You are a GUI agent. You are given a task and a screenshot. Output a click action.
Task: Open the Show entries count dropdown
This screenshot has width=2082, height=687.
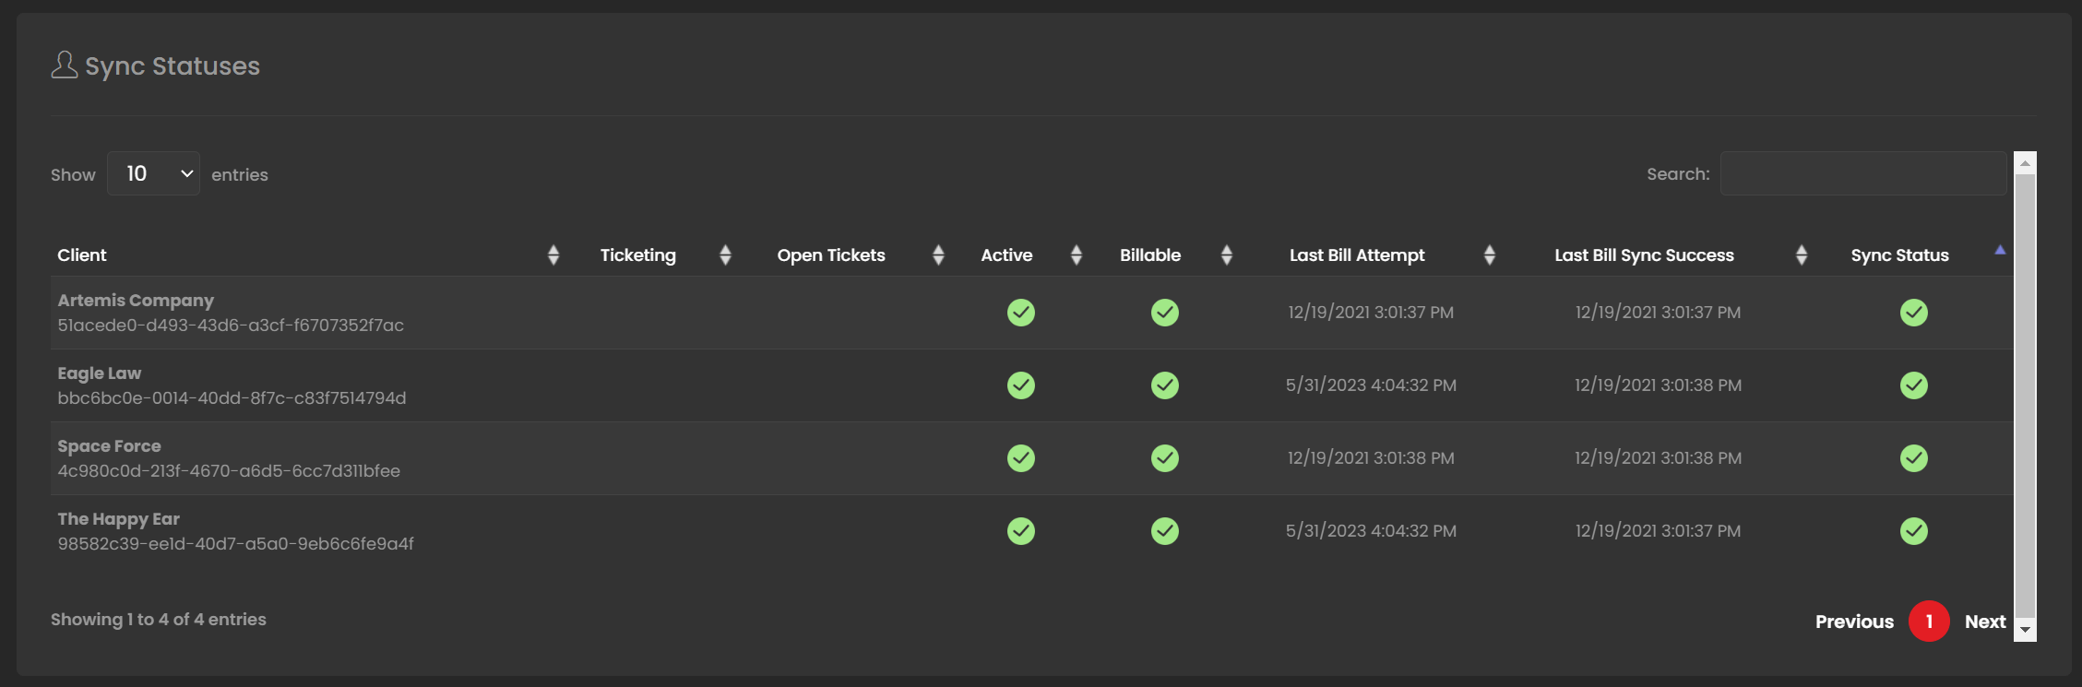click(153, 173)
